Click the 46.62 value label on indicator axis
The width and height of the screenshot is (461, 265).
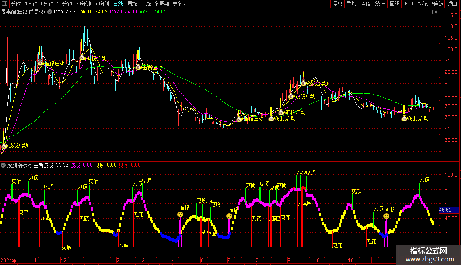[x=445, y=210]
